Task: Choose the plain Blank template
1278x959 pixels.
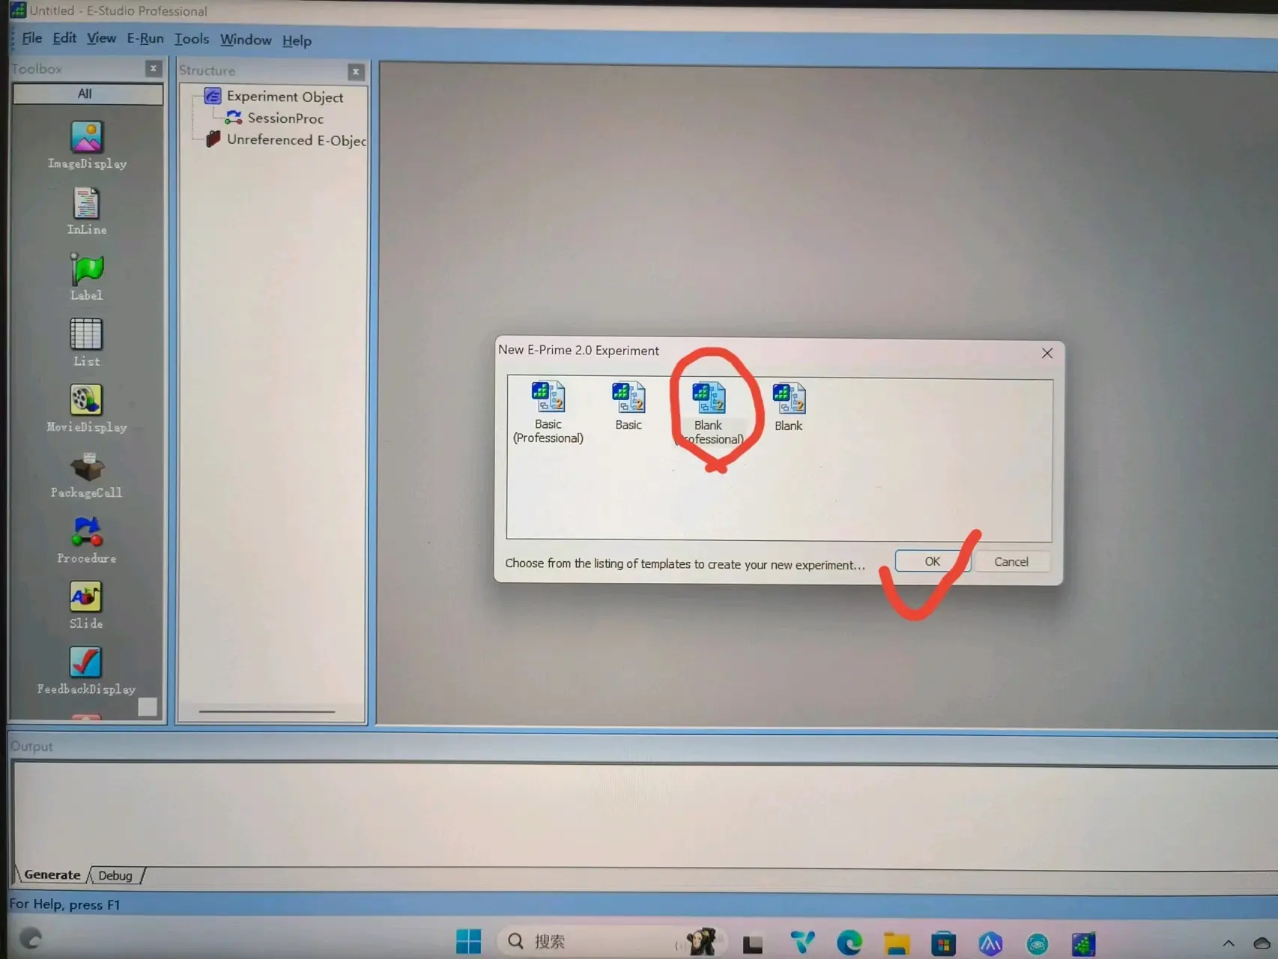Action: click(x=788, y=408)
